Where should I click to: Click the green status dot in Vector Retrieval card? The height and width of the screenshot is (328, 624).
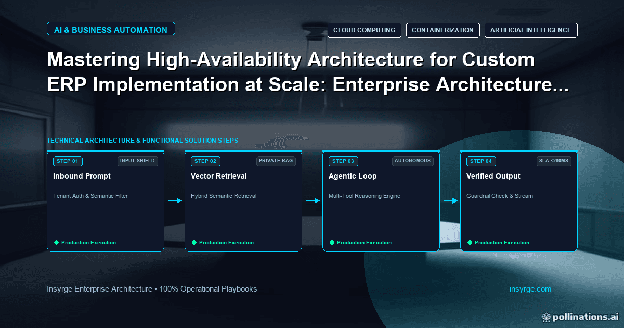(194, 242)
